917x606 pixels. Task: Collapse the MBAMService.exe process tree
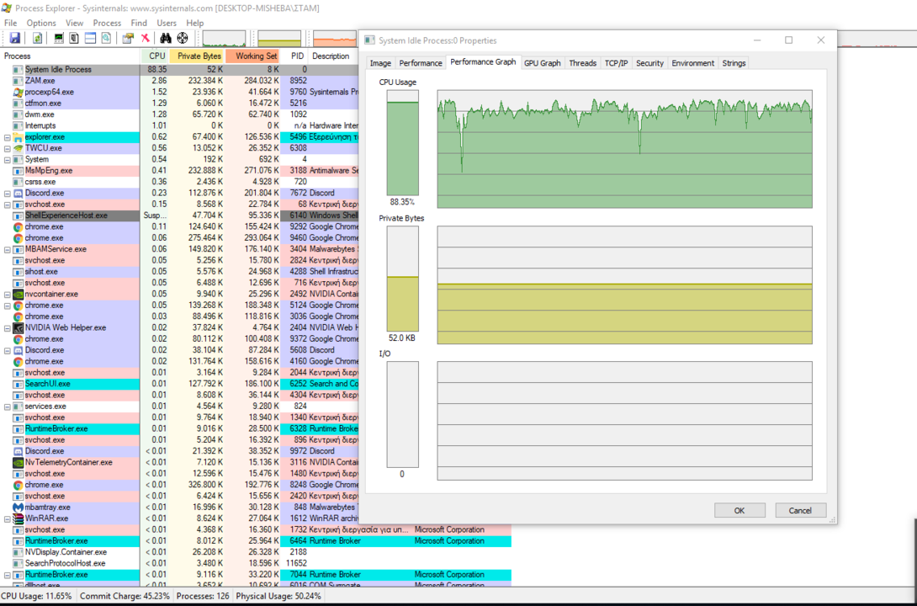coord(7,249)
